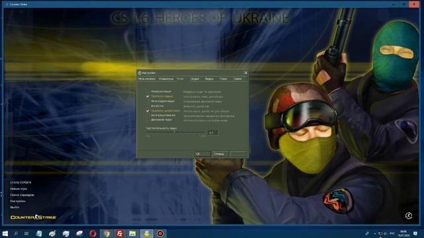Viewport: 424px width, 238px height.
Task: Click Выйти in the main menu
Action: (15, 207)
